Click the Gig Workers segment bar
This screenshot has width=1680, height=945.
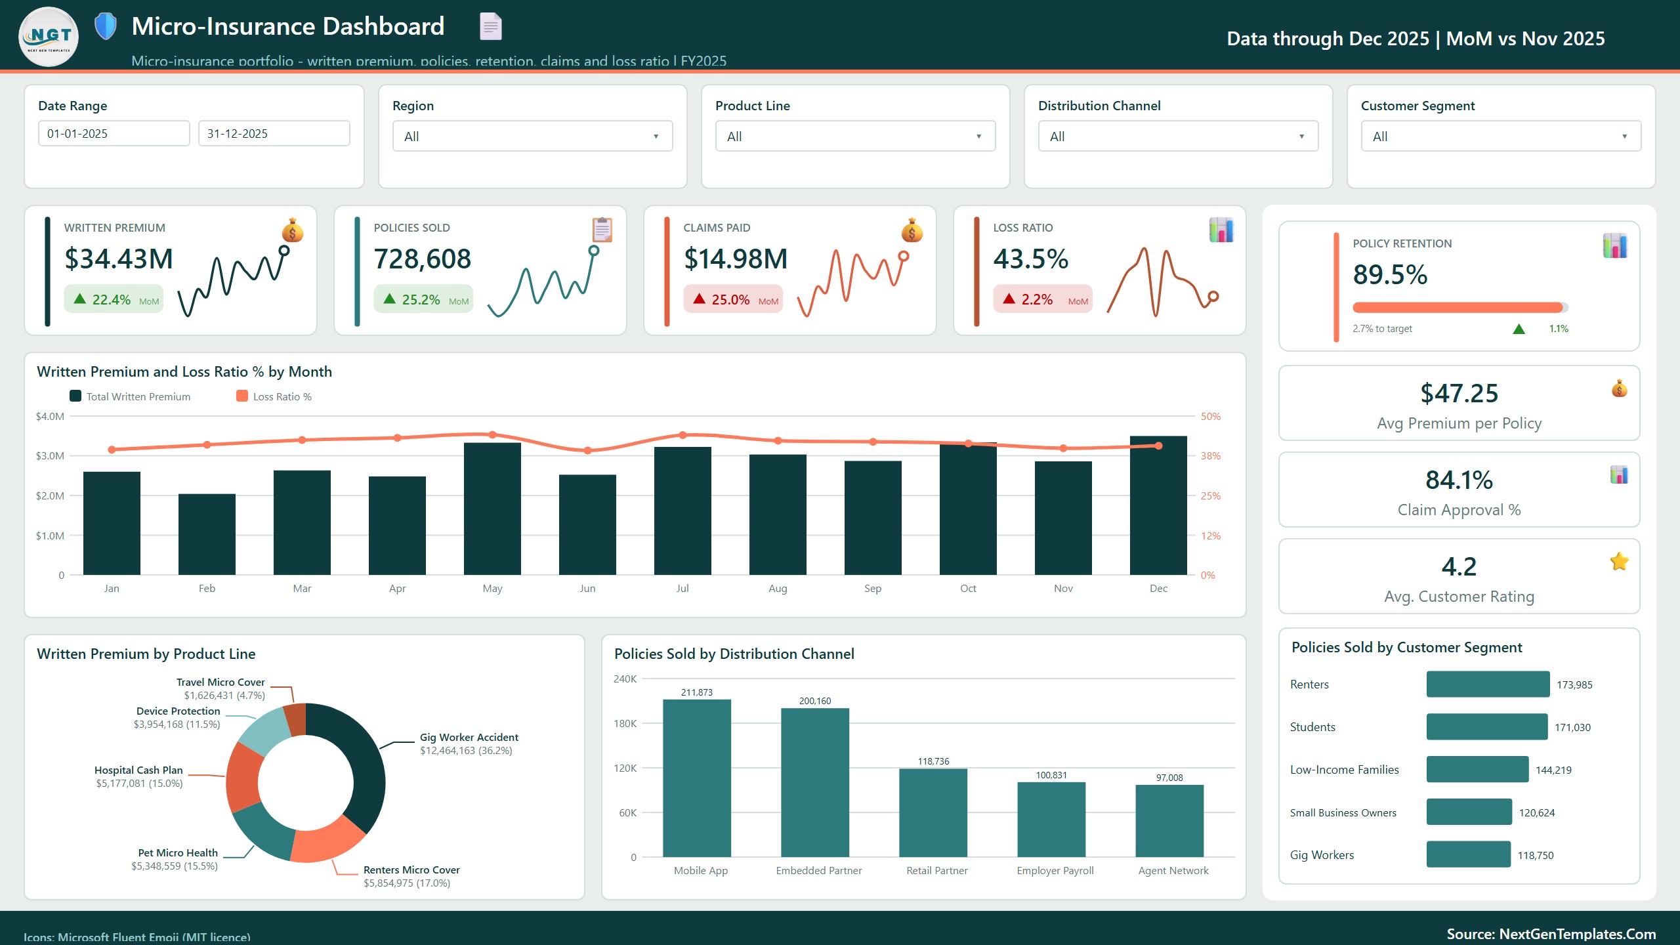click(x=1469, y=854)
